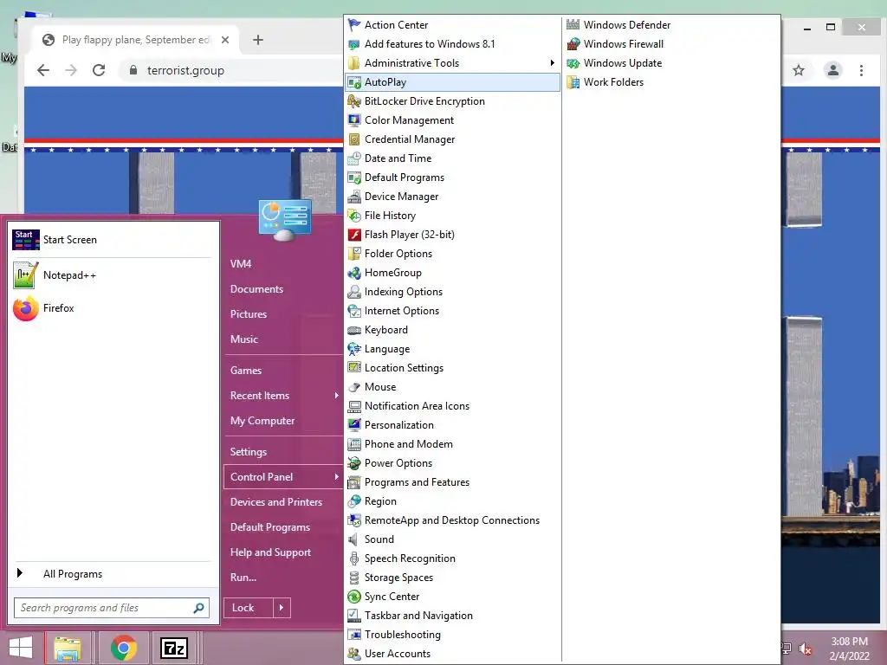
Task: Open the Windows Update icon
Action: (x=573, y=63)
